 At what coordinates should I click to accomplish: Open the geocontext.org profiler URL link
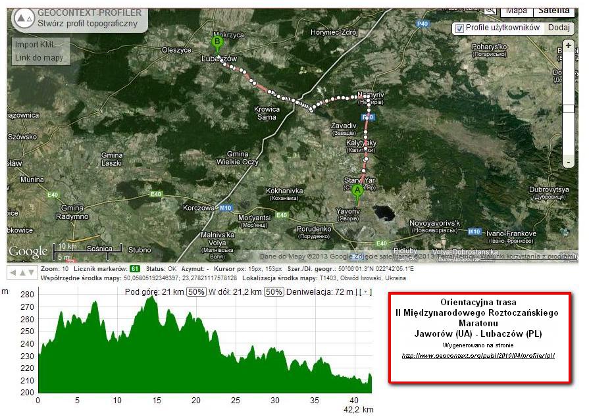pyautogui.click(x=478, y=356)
